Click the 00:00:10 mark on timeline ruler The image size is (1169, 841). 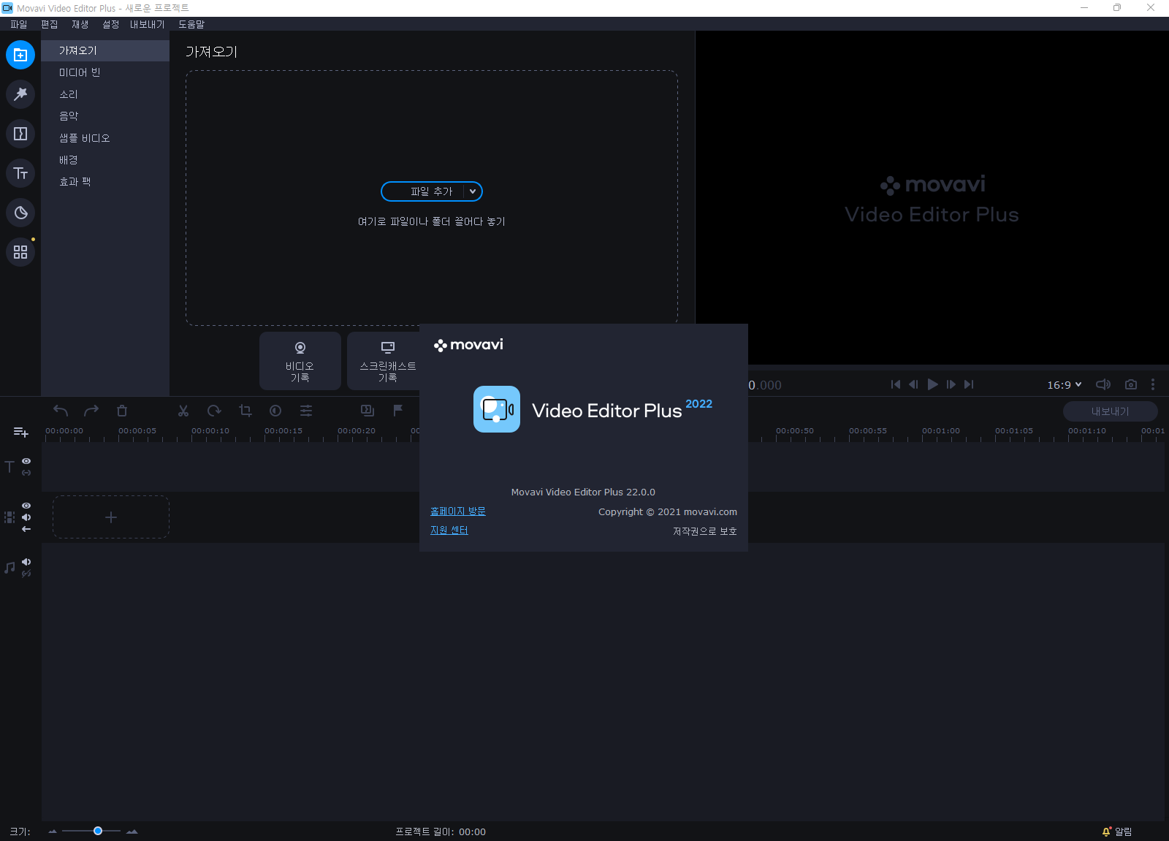[210, 431]
